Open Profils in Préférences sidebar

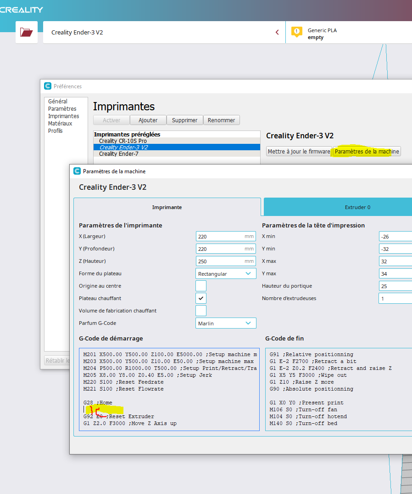(x=56, y=131)
